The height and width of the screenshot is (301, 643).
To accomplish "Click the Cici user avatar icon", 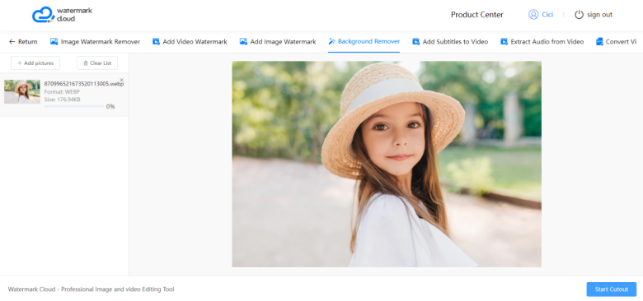I will (533, 15).
